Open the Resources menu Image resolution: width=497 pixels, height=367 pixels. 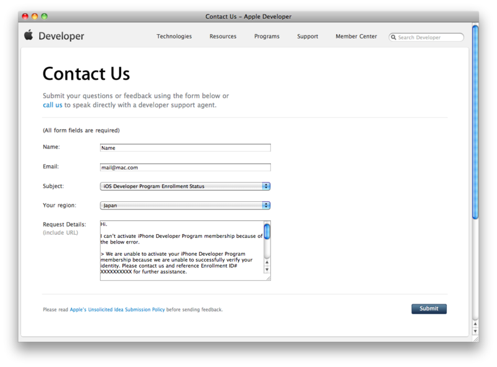(x=223, y=37)
